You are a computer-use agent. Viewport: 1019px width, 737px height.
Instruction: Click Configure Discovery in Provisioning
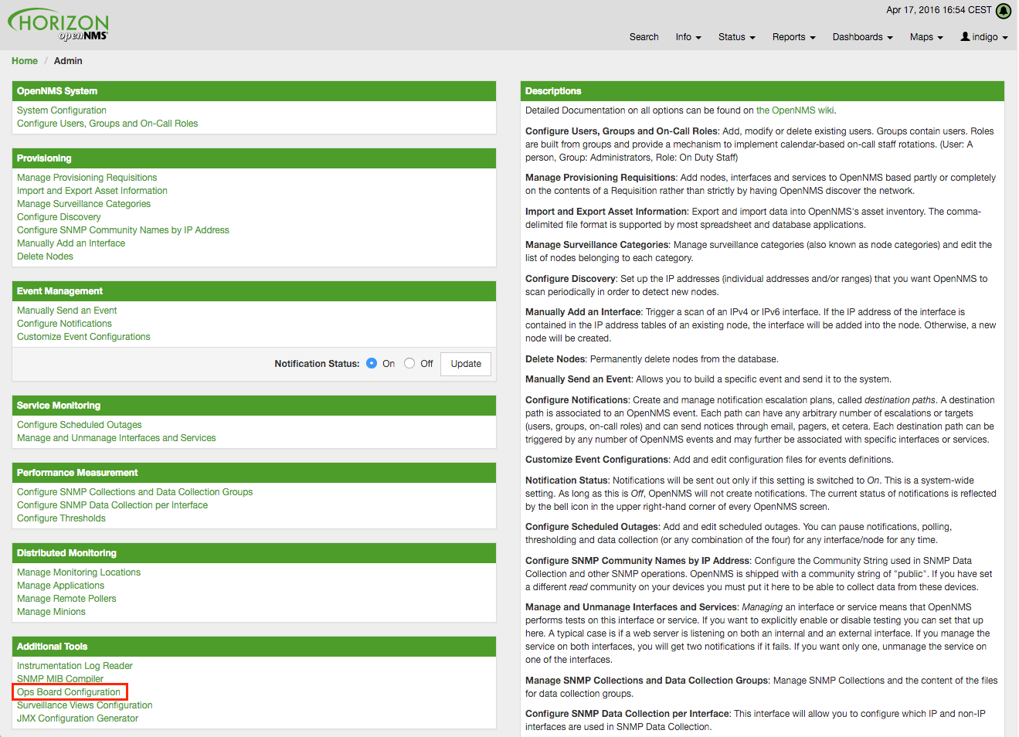(x=58, y=216)
